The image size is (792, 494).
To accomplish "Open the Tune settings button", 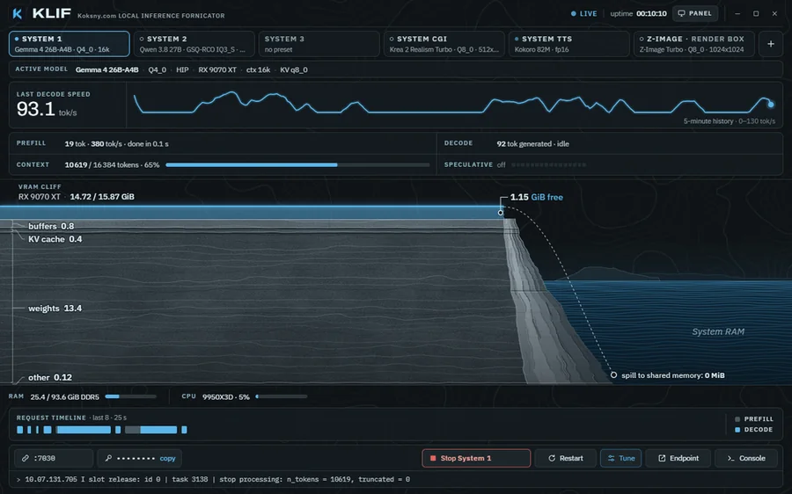I will coord(620,458).
